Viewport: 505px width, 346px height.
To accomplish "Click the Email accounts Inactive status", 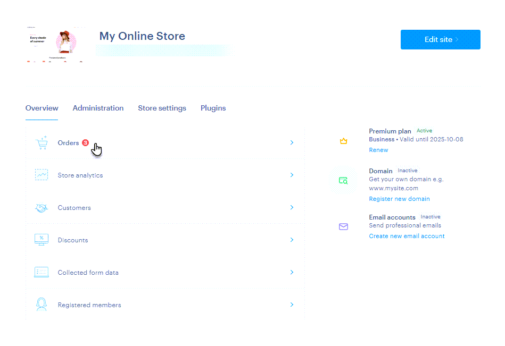I will pyautogui.click(x=431, y=217).
